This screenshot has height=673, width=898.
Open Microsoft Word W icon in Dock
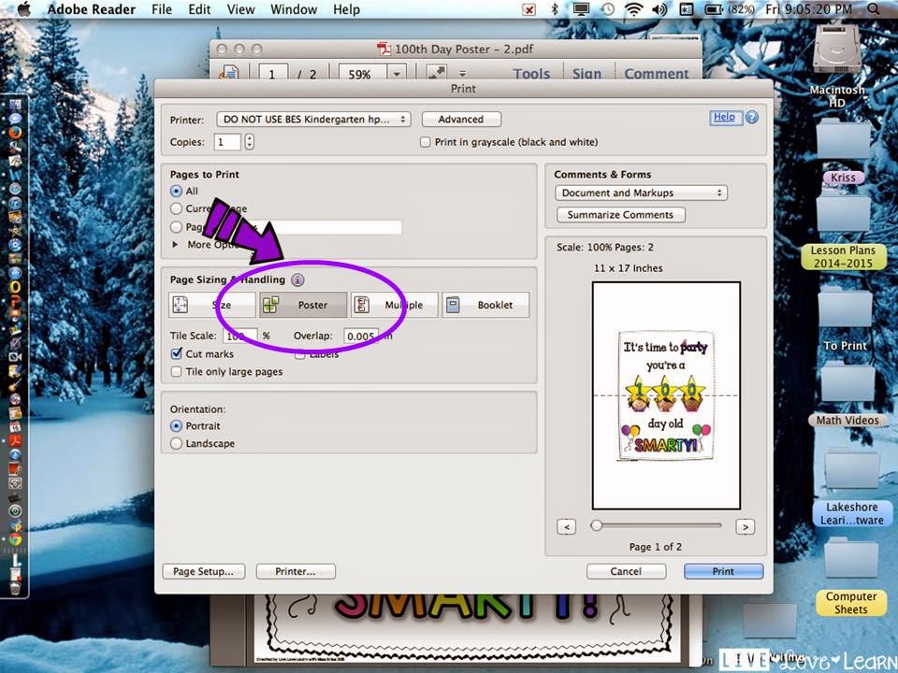(x=15, y=174)
